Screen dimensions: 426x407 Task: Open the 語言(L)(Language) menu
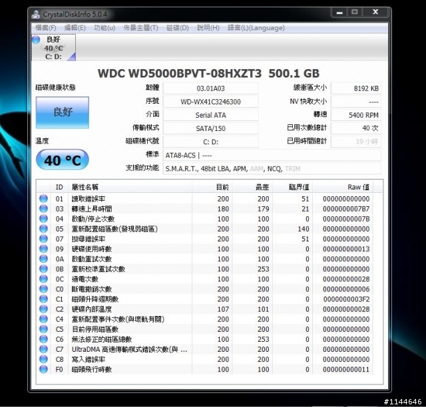256,28
